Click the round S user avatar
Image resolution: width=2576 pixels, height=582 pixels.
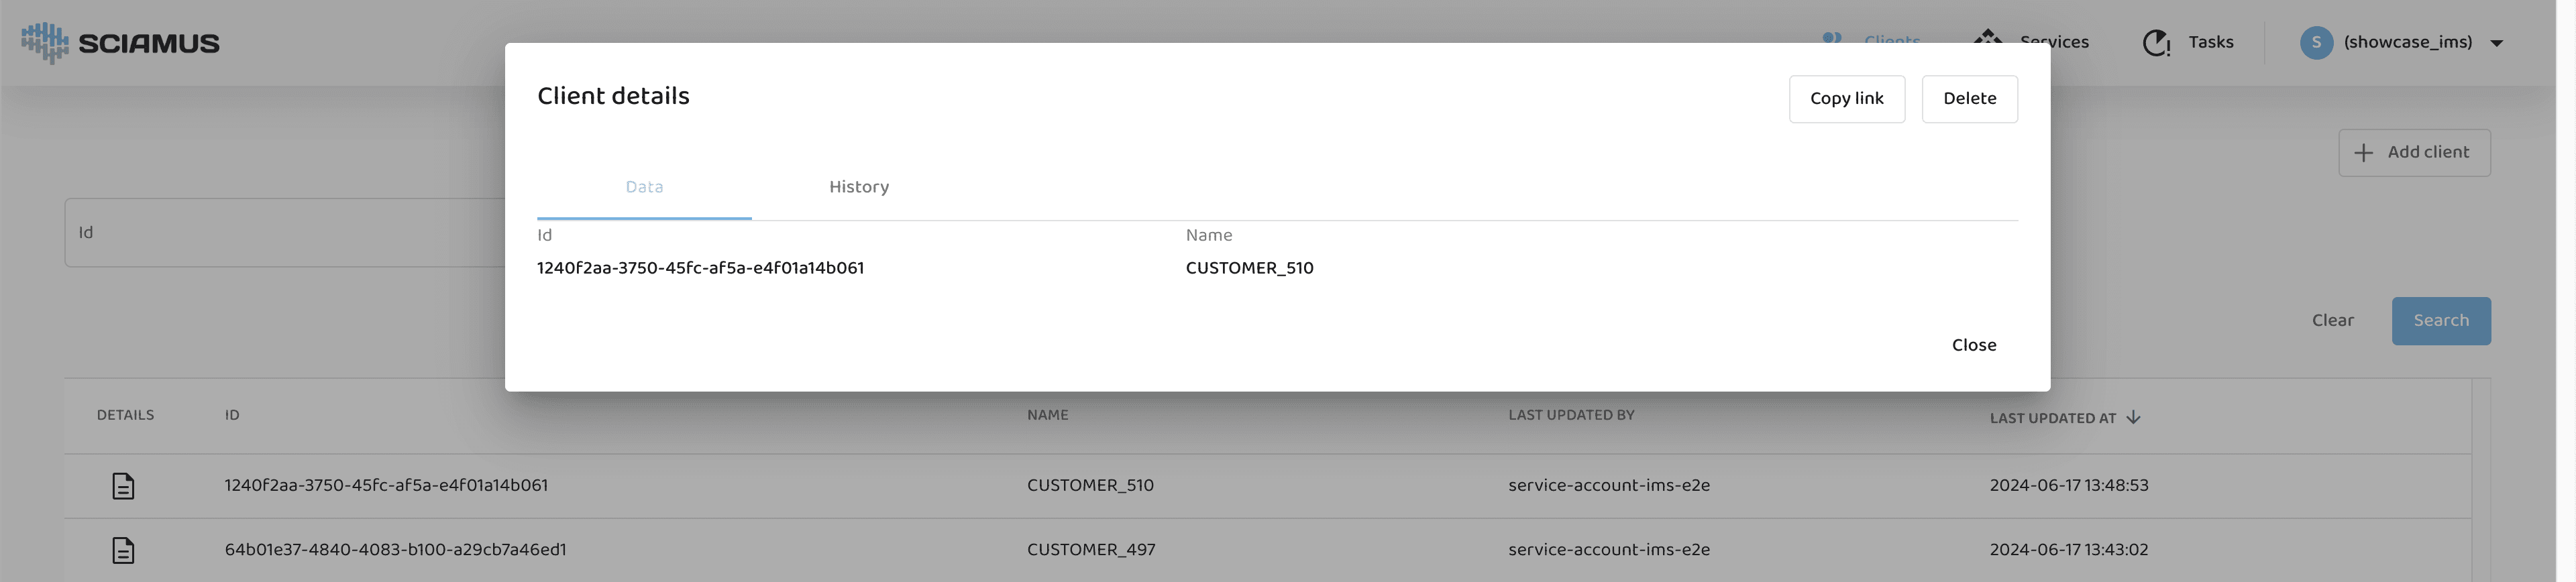pyautogui.click(x=2315, y=43)
